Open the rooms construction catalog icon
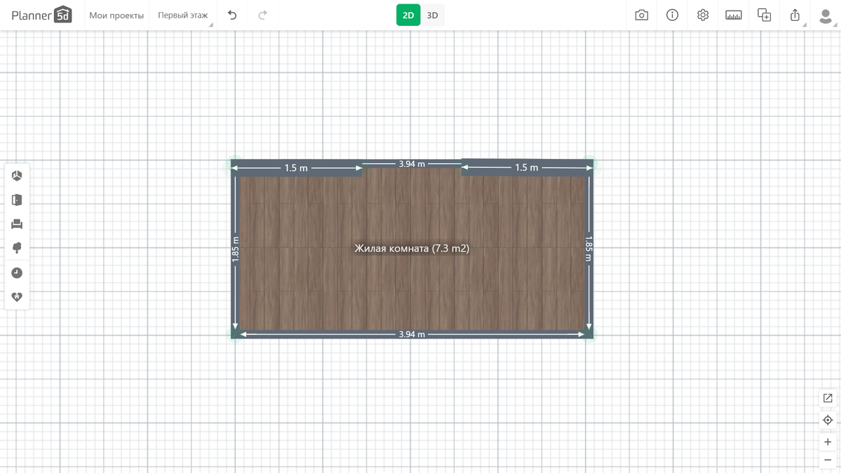 pyautogui.click(x=17, y=176)
